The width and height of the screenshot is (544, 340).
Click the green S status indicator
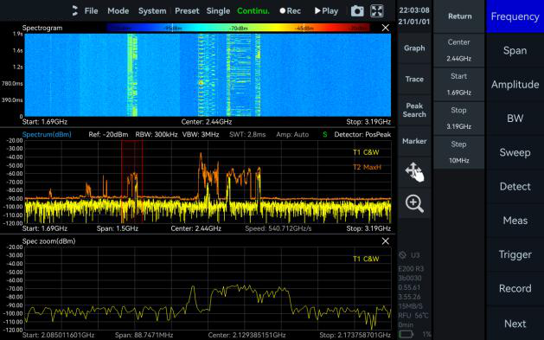[x=324, y=135]
